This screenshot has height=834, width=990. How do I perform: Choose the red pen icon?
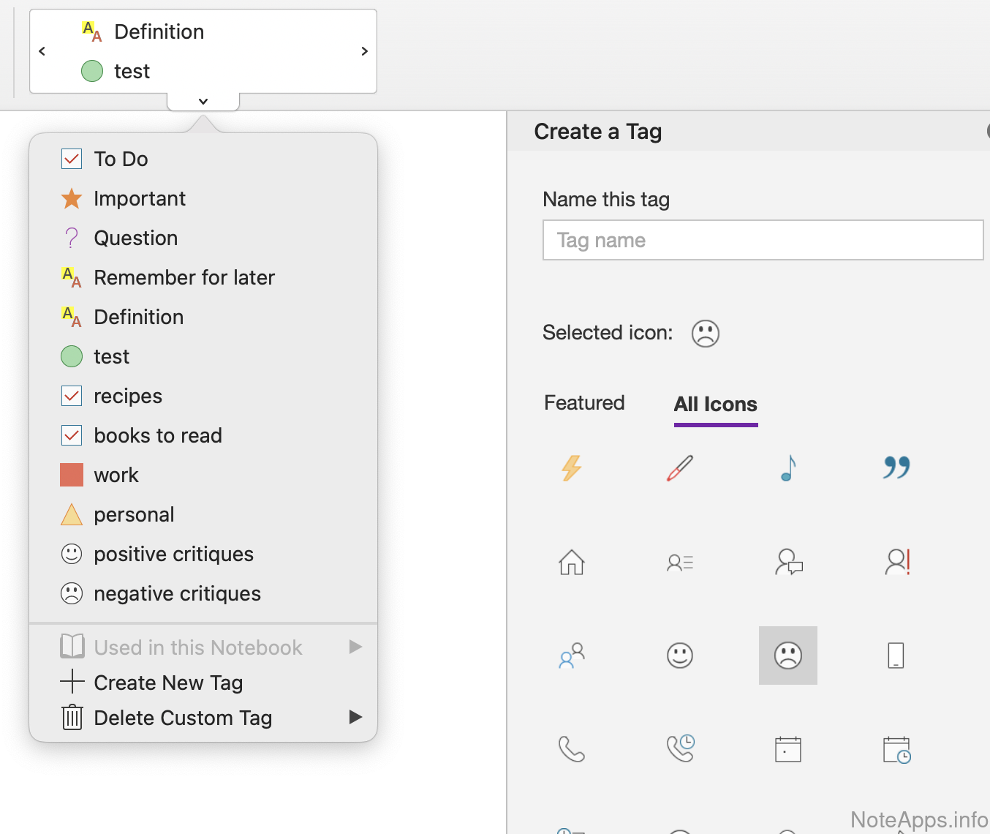679,468
